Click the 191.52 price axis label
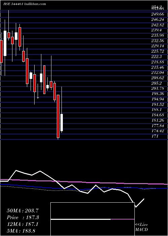 158,104
